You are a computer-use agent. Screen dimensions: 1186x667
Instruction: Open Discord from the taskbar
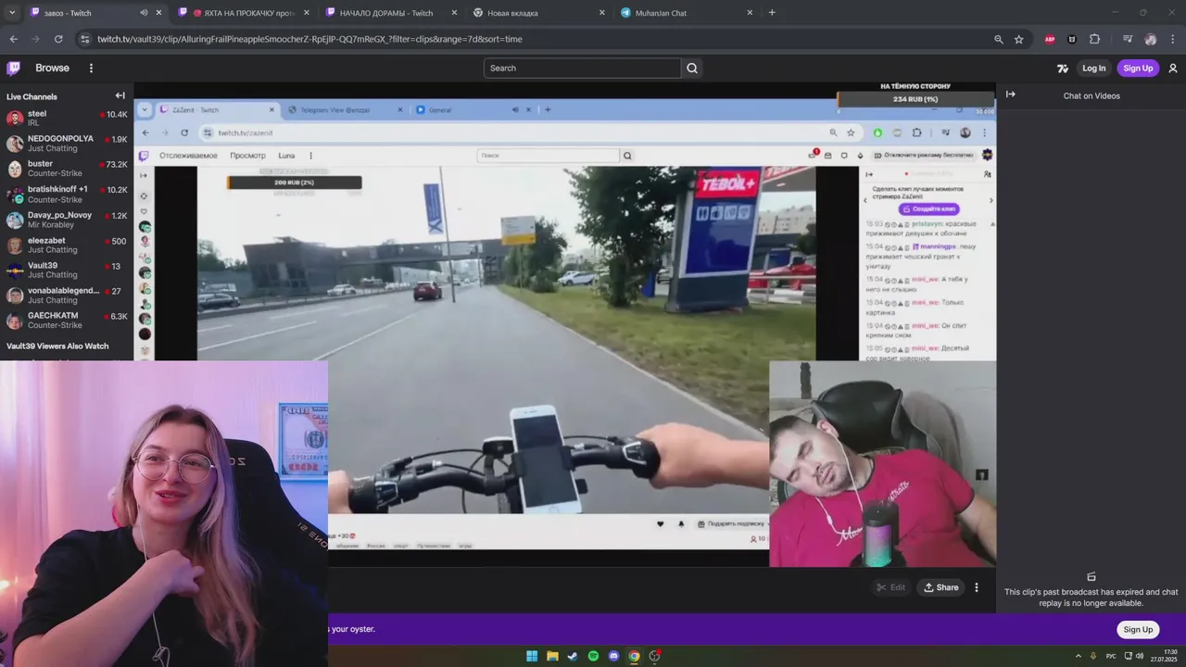[613, 656]
